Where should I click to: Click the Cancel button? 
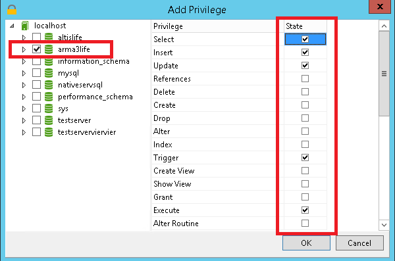(359, 243)
